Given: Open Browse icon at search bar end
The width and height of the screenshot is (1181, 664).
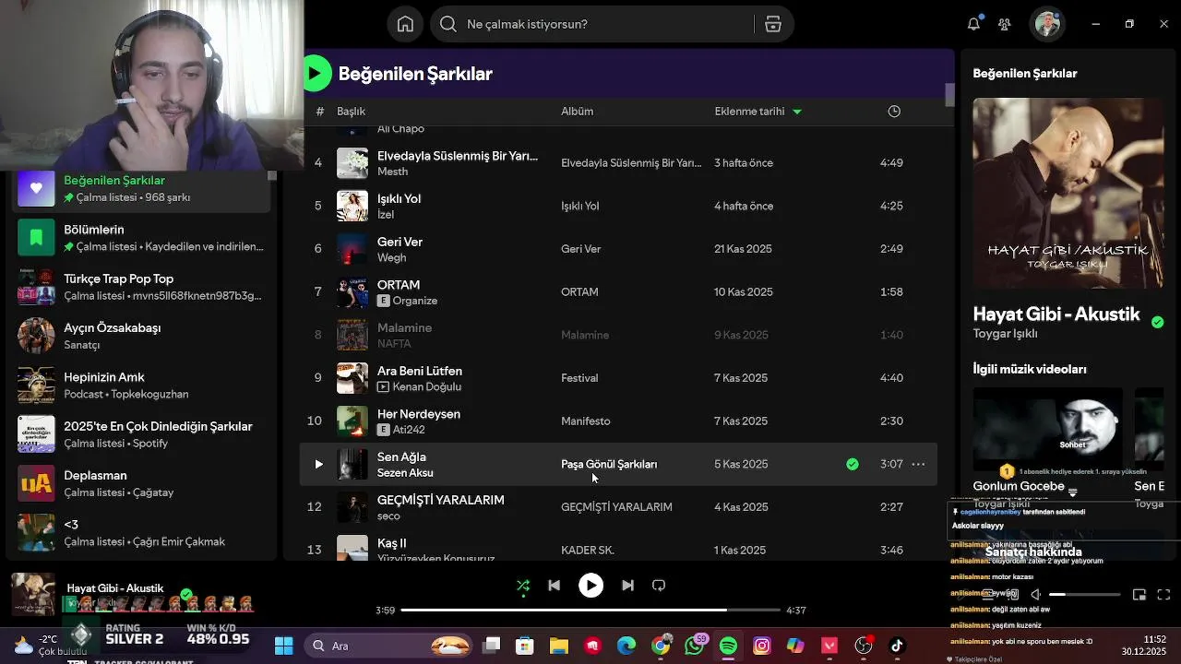Looking at the screenshot, I should coord(773,24).
